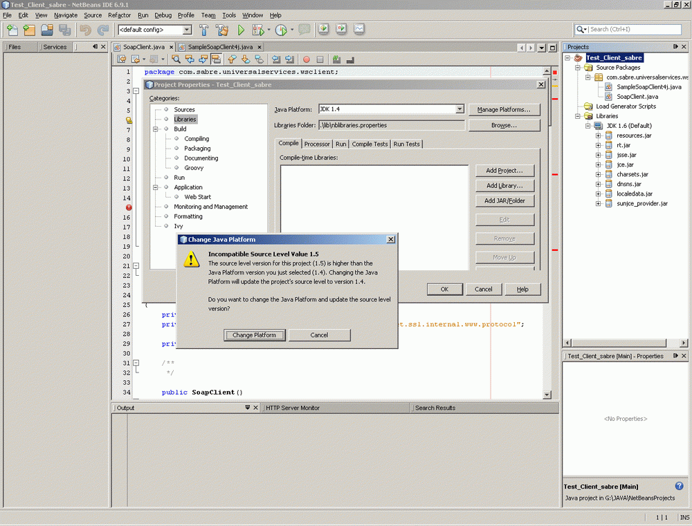This screenshot has width=692, height=526.
Task: Collapse Application category in Project Properties
Action: pos(155,187)
